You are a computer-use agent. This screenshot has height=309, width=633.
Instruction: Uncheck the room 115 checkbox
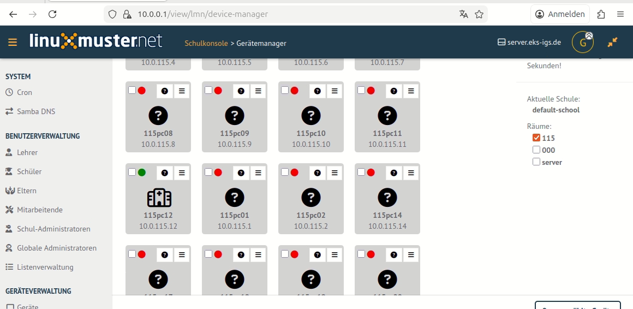536,138
